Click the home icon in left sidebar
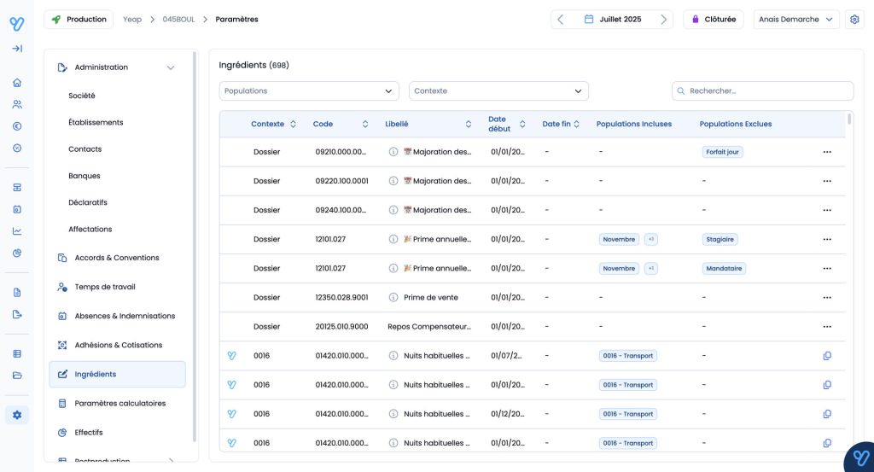874x472 pixels. coord(17,83)
